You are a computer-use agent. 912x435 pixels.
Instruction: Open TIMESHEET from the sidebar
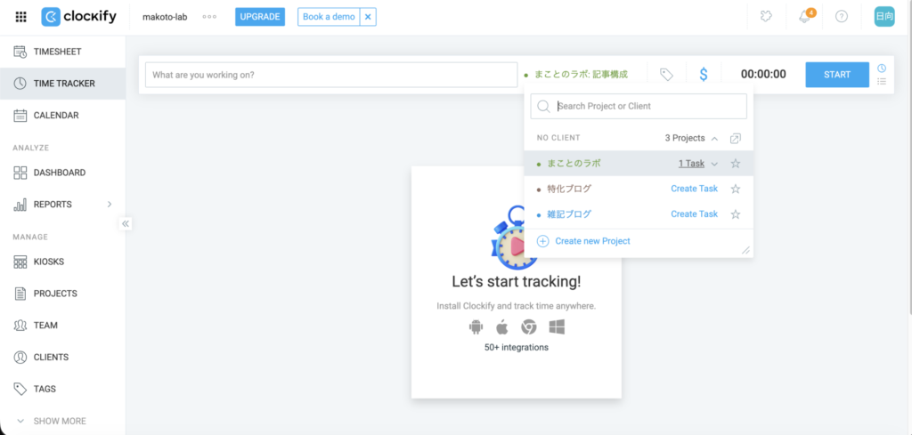click(x=57, y=52)
